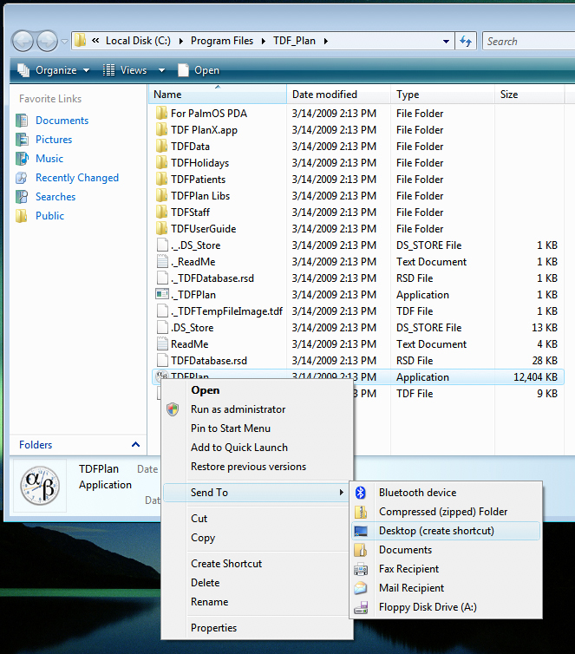Open the Send To submenu

(x=256, y=493)
